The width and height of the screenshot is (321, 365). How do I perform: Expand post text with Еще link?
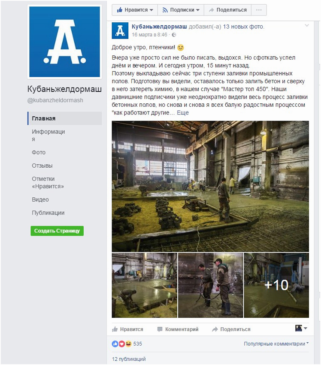183,113
